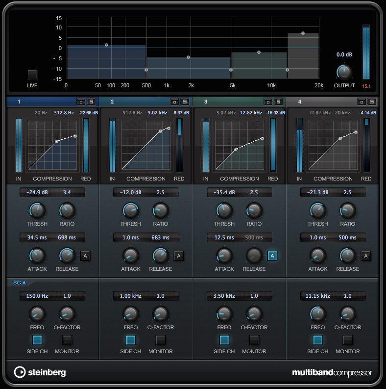This screenshot has height=389, width=386.
Task: Click the Steinberg logo
Action: [x=40, y=372]
